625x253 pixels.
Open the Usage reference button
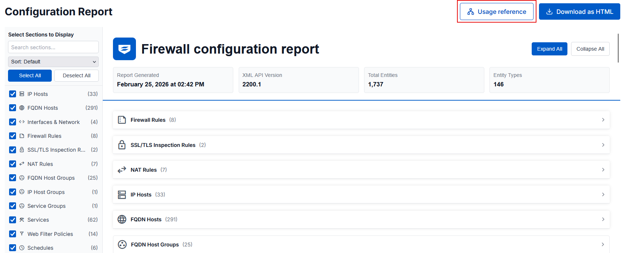point(496,12)
